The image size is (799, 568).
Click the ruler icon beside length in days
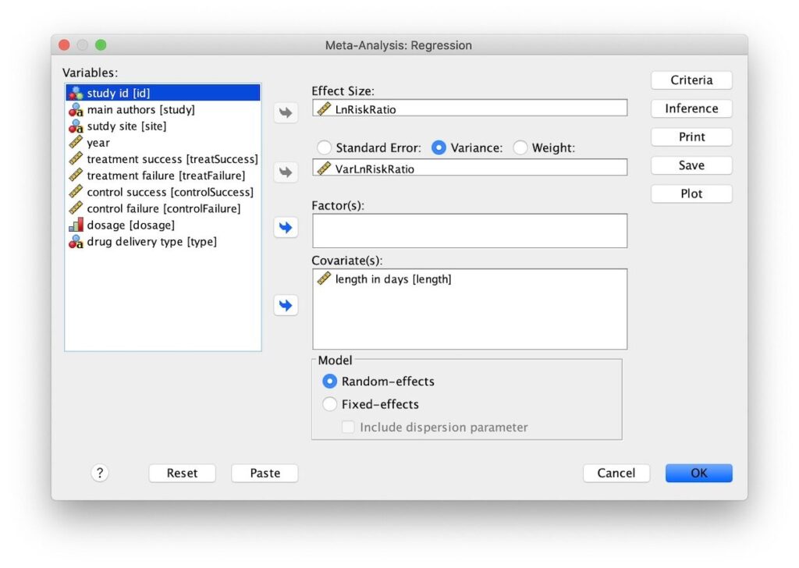point(324,278)
